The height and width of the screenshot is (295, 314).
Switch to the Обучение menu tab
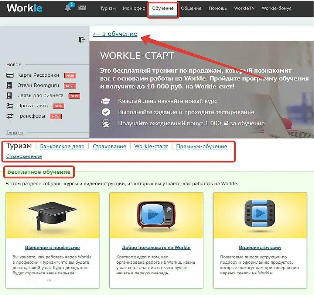pyautogui.click(x=163, y=8)
